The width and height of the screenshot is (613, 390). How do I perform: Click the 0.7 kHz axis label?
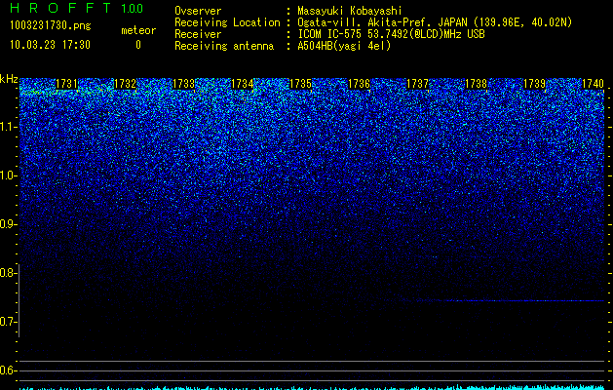[7, 322]
